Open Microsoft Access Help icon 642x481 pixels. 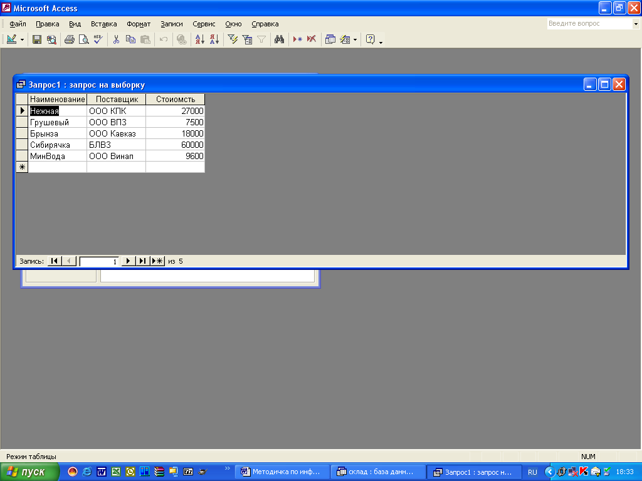click(x=370, y=39)
